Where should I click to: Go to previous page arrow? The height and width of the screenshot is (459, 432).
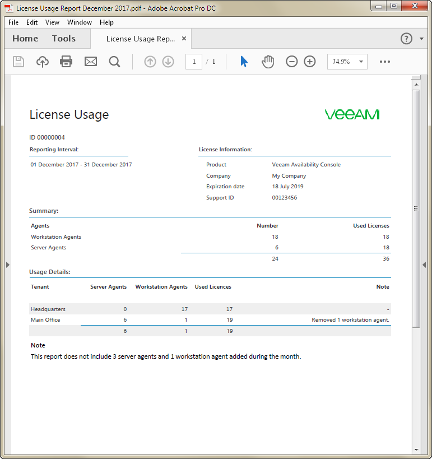coord(150,62)
